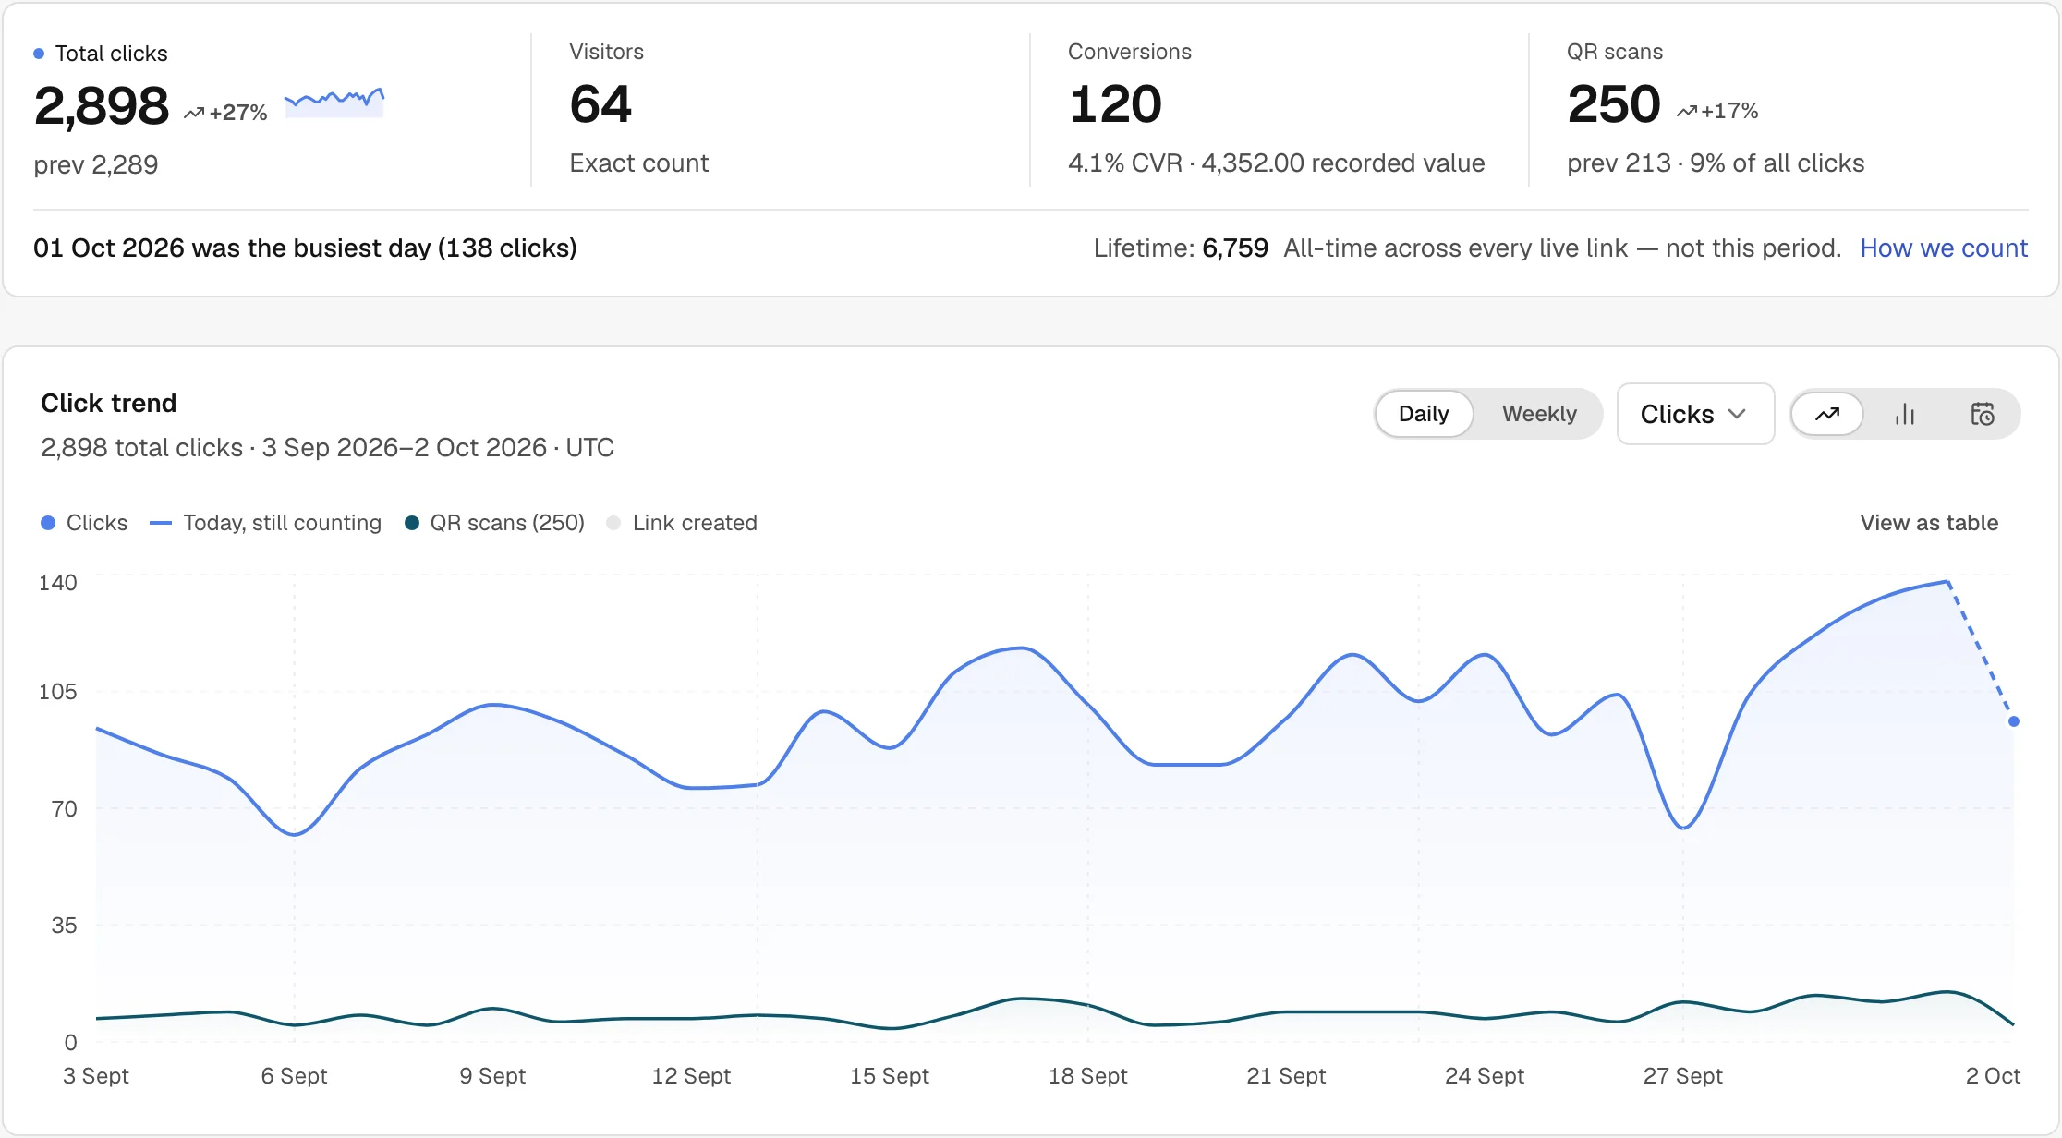The width and height of the screenshot is (2062, 1138).
Task: Click the 4.1% CVR recorded value text
Action: coord(1277,163)
